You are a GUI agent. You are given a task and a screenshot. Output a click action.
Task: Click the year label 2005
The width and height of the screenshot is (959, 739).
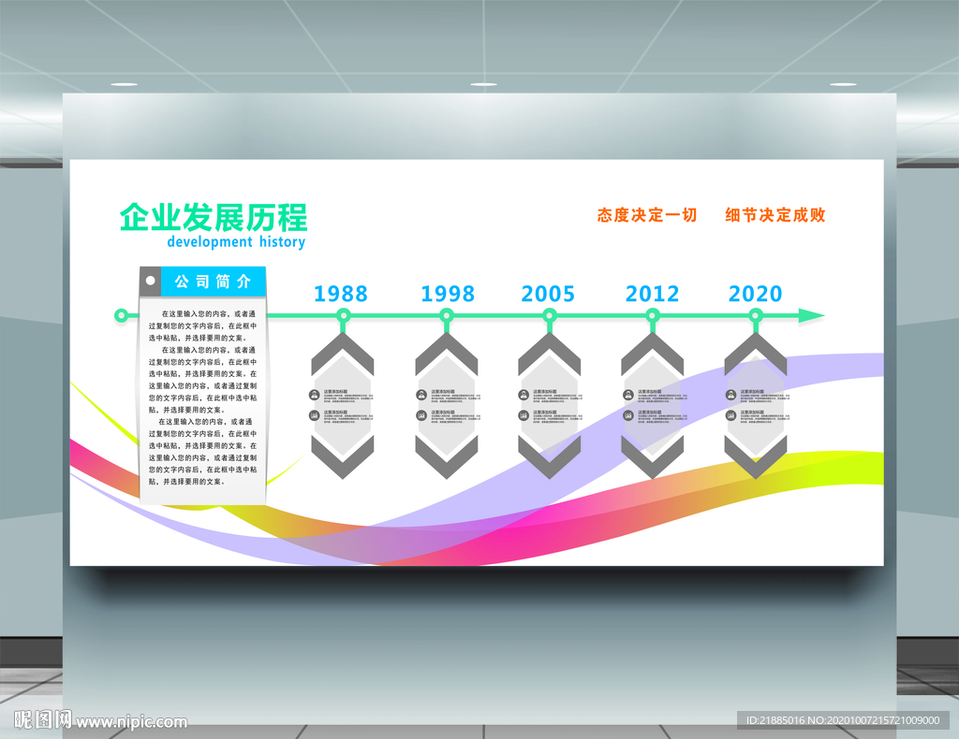point(548,294)
